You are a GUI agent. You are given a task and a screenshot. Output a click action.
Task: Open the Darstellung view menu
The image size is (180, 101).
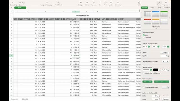13,3
